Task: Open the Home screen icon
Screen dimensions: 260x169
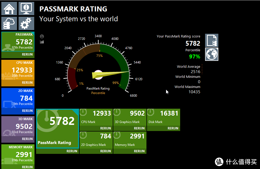Action: [x=9, y=9]
